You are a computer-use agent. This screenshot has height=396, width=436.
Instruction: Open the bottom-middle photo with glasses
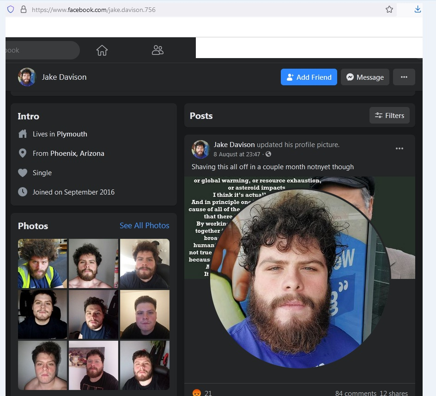click(93, 365)
